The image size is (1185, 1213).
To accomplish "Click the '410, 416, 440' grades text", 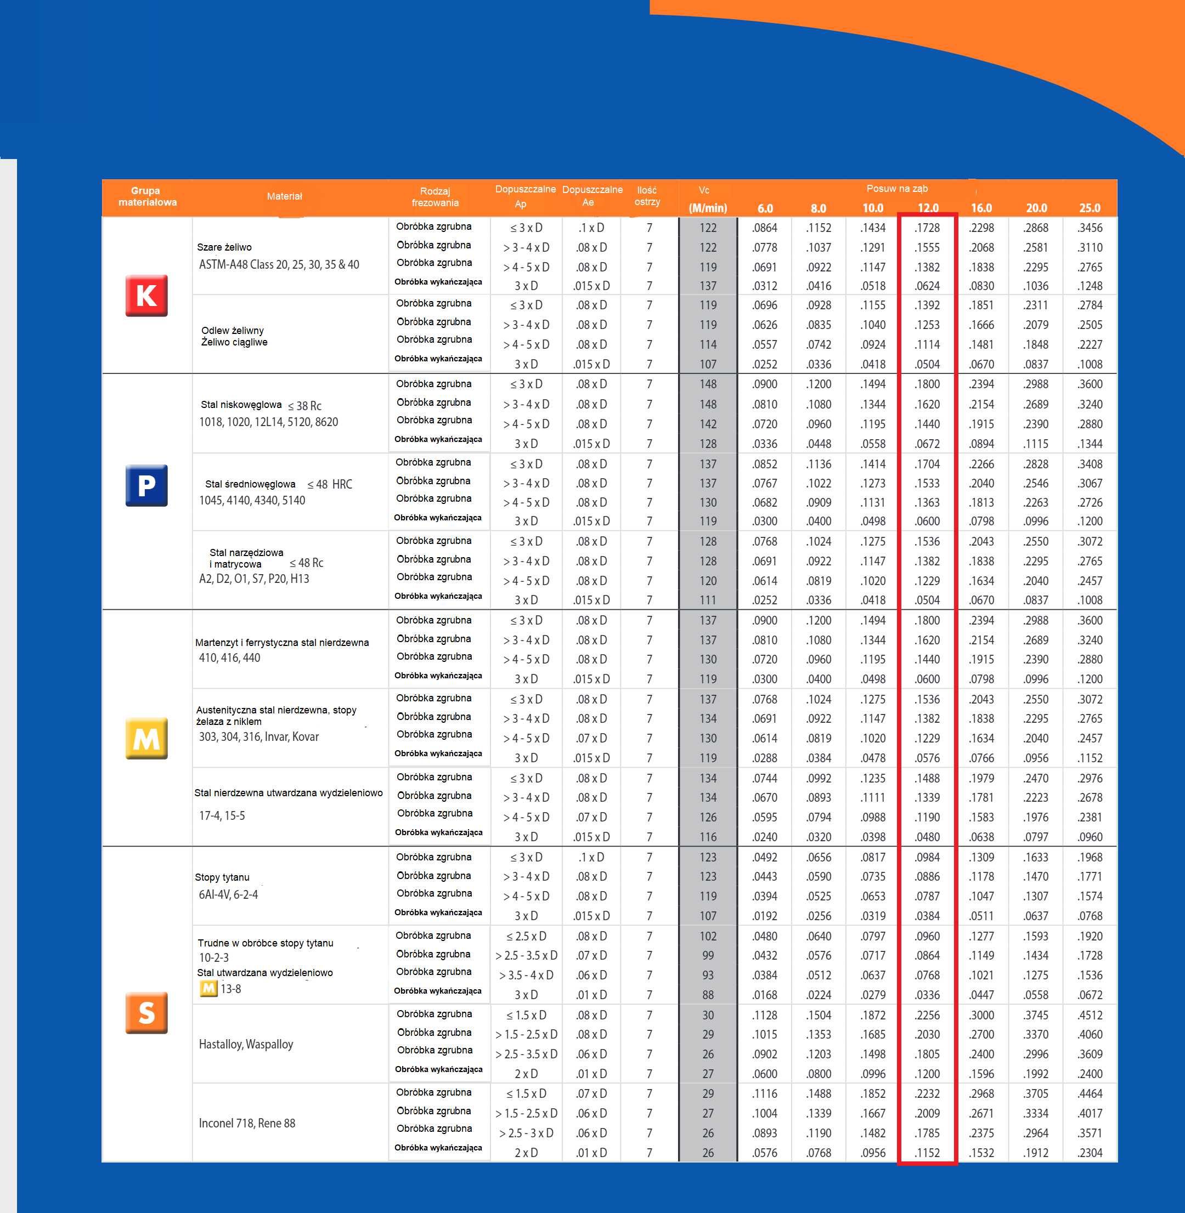I will [229, 657].
